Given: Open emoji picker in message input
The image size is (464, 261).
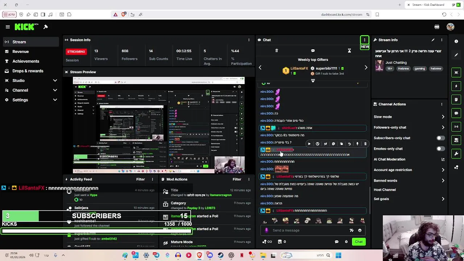Looking at the screenshot, I should pos(360,230).
